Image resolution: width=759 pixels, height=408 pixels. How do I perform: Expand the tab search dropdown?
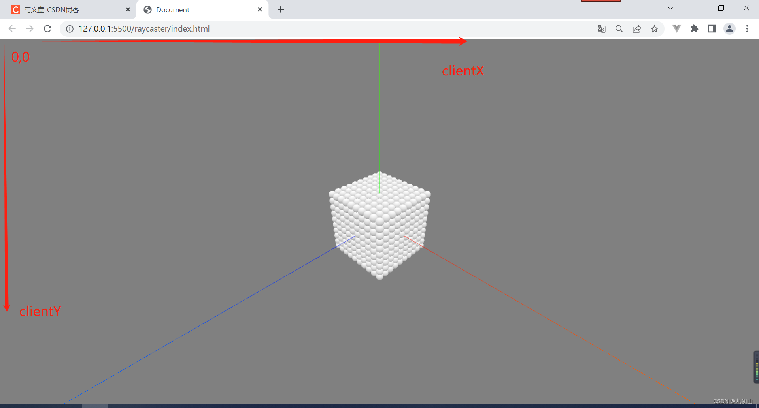[x=670, y=8]
